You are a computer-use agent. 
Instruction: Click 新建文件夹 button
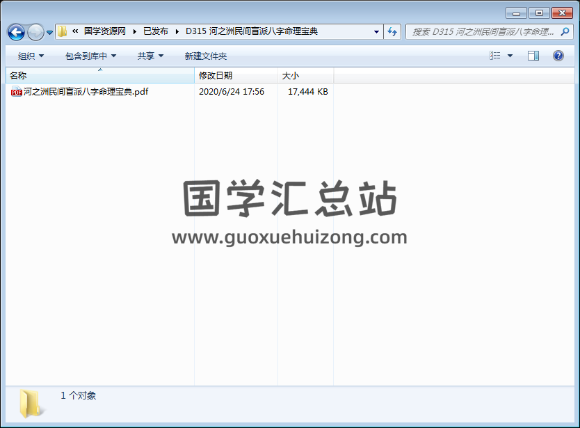(x=206, y=56)
